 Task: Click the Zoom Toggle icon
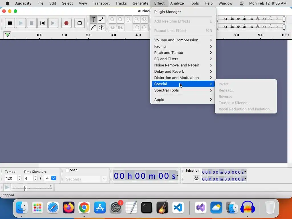[144, 19]
